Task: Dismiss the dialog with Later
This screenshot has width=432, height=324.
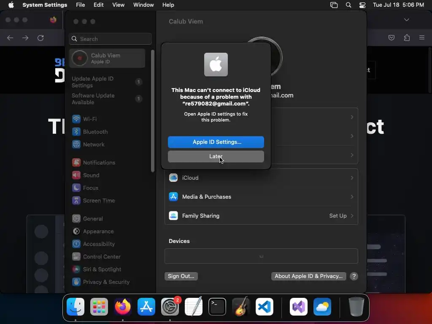Action: 216,156
